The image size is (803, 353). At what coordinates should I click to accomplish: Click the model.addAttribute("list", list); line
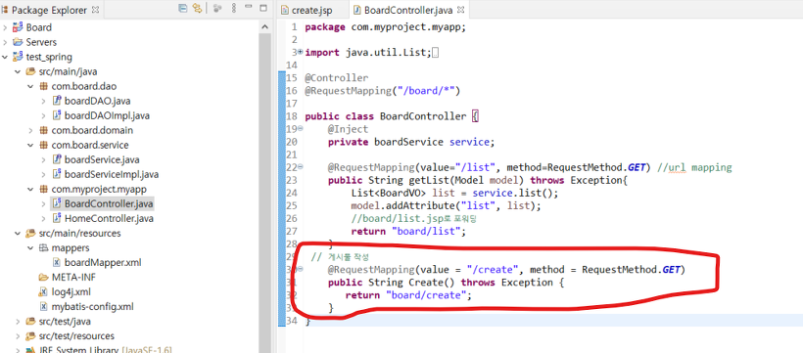point(446,205)
